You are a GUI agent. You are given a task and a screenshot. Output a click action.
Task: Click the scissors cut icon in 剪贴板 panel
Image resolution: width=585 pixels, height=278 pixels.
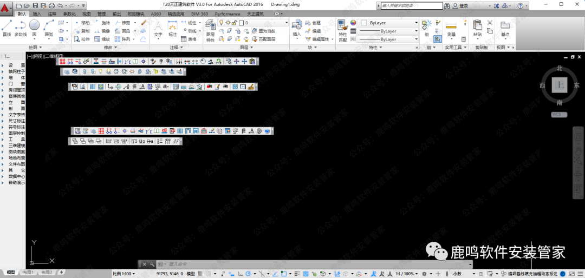[x=490, y=23]
